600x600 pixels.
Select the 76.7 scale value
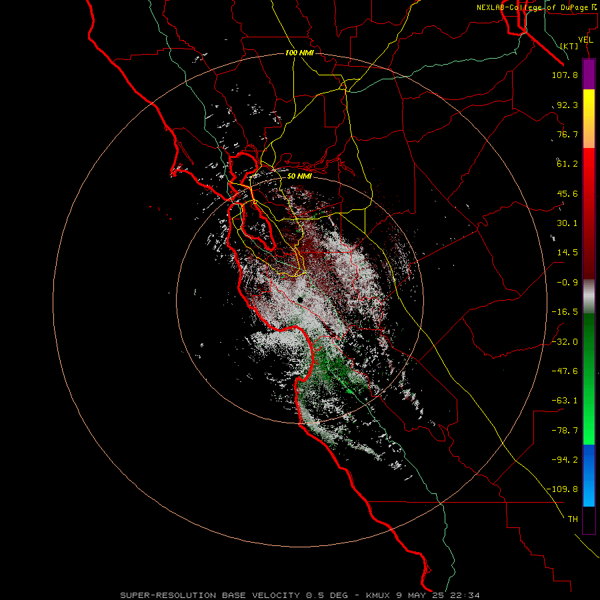coord(567,134)
